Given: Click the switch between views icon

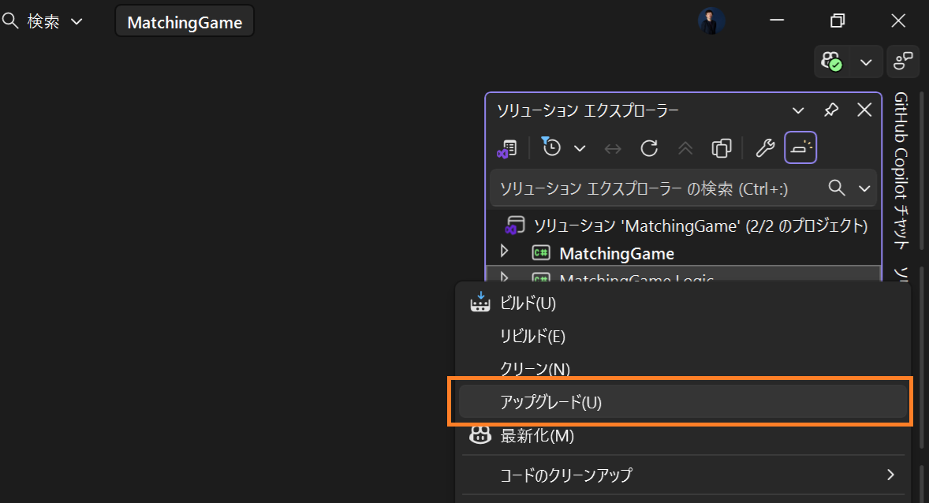Looking at the screenshot, I should [x=507, y=147].
